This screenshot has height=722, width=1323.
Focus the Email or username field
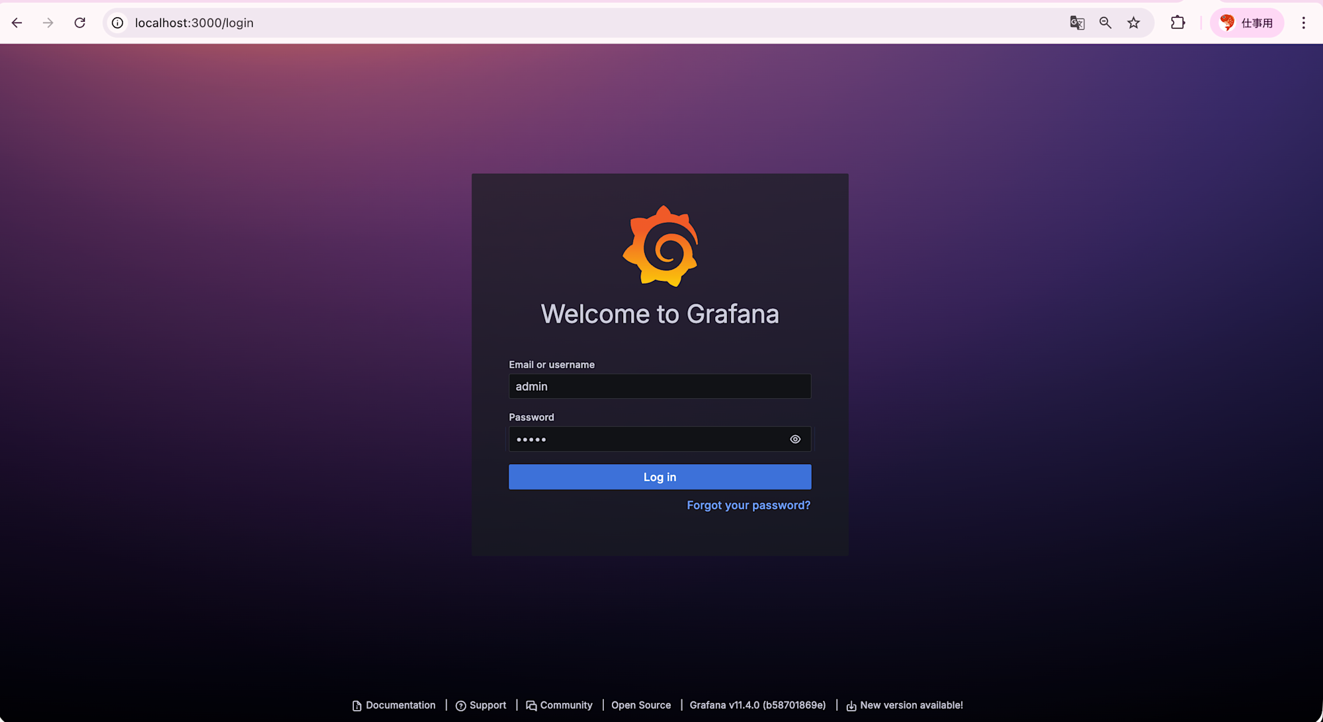[x=660, y=386]
